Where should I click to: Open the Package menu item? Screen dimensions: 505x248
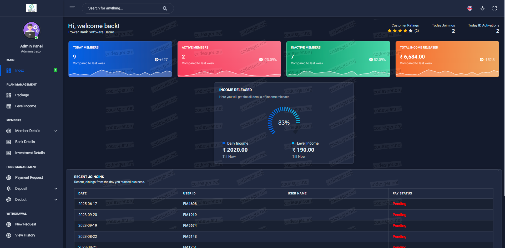[x=22, y=95]
